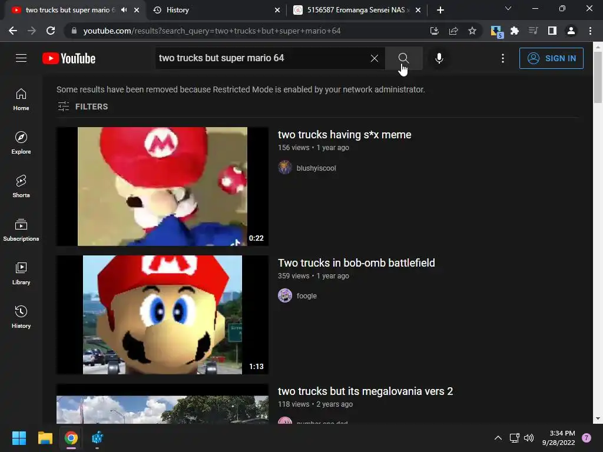Show hidden system tray icons

point(498,438)
